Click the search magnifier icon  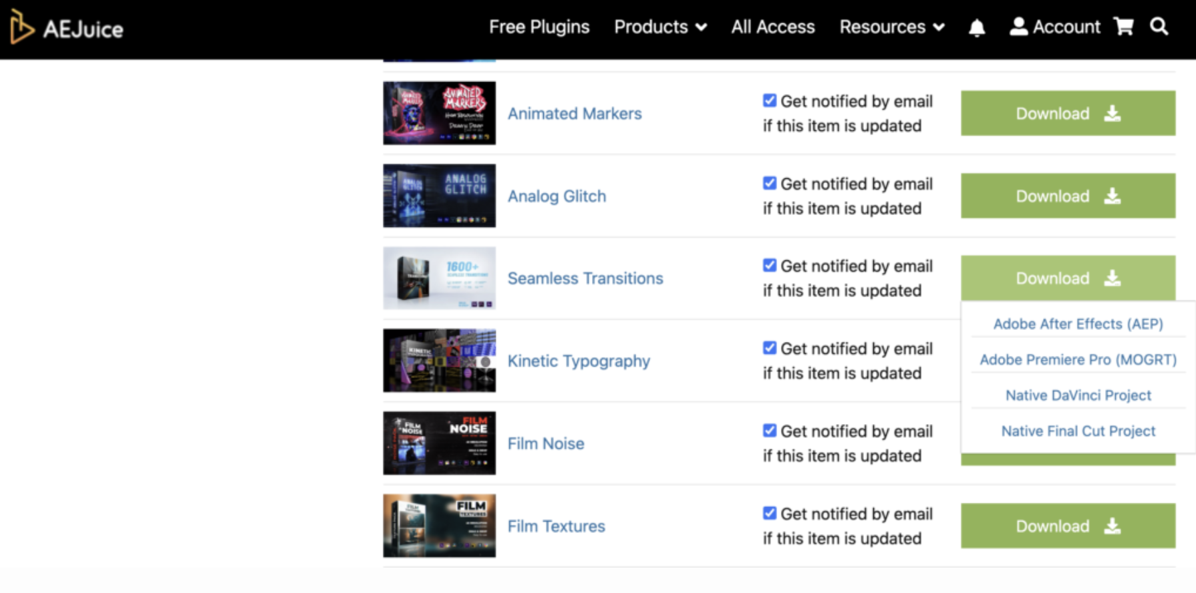[x=1159, y=27]
